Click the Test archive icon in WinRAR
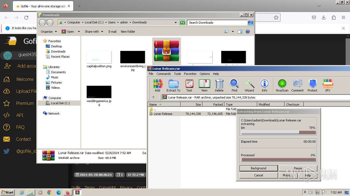The height and width of the screenshot is (196, 350). tap(189, 85)
